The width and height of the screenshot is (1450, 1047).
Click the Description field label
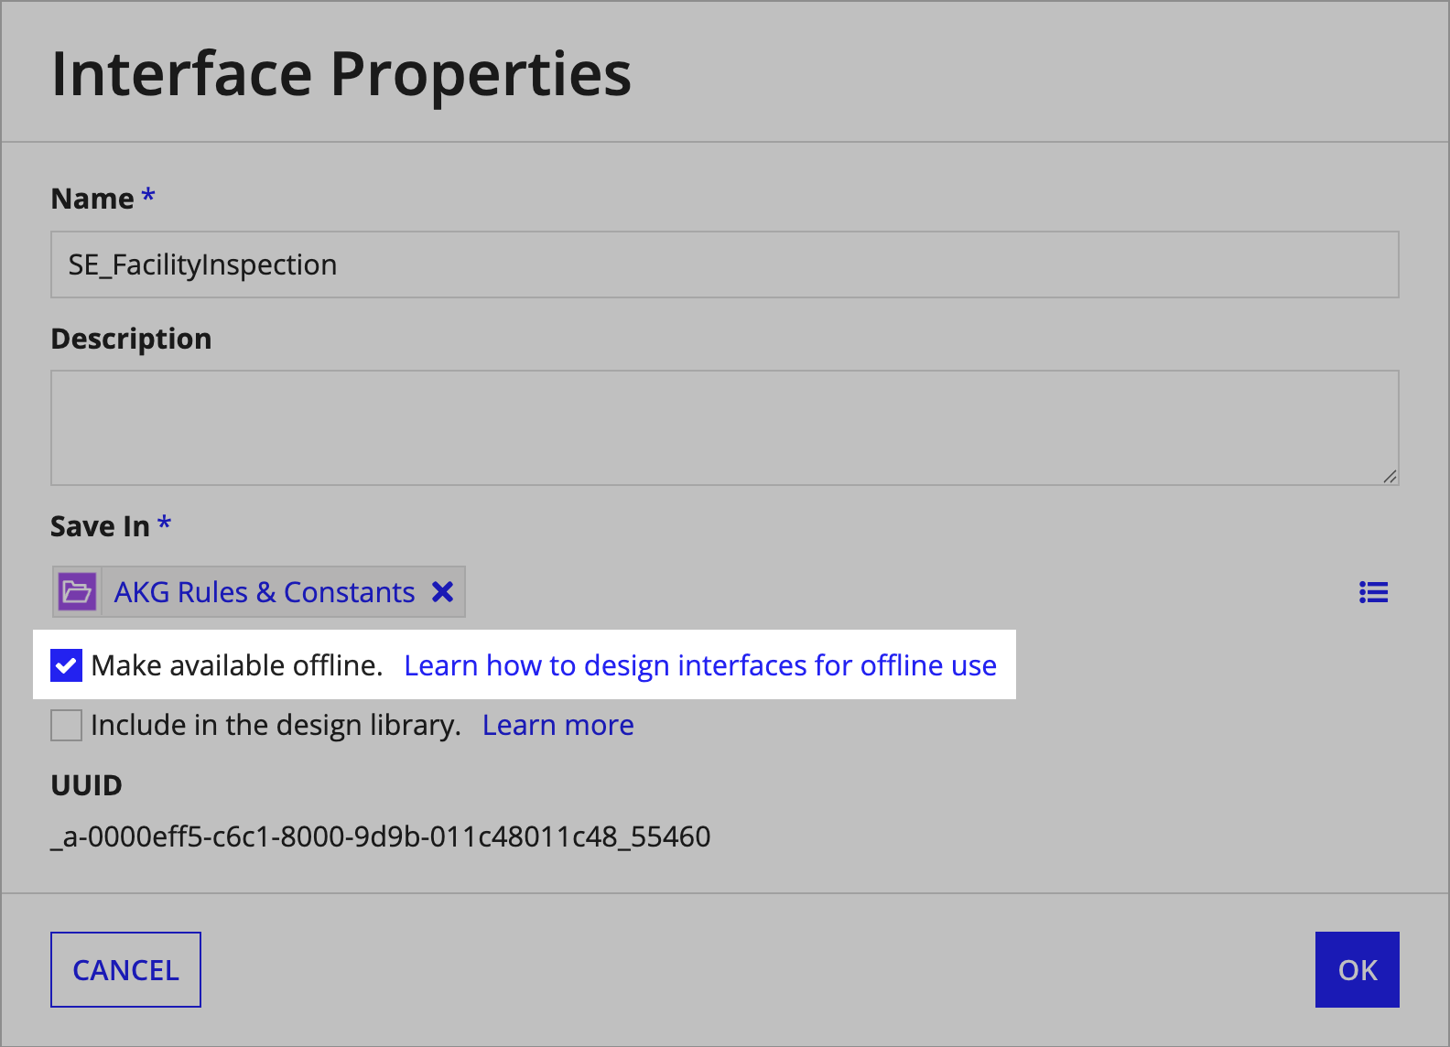(131, 339)
